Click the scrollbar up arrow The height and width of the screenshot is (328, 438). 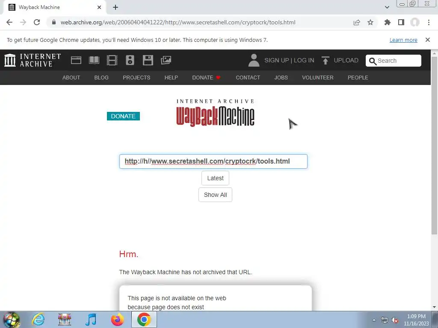[x=434, y=53]
